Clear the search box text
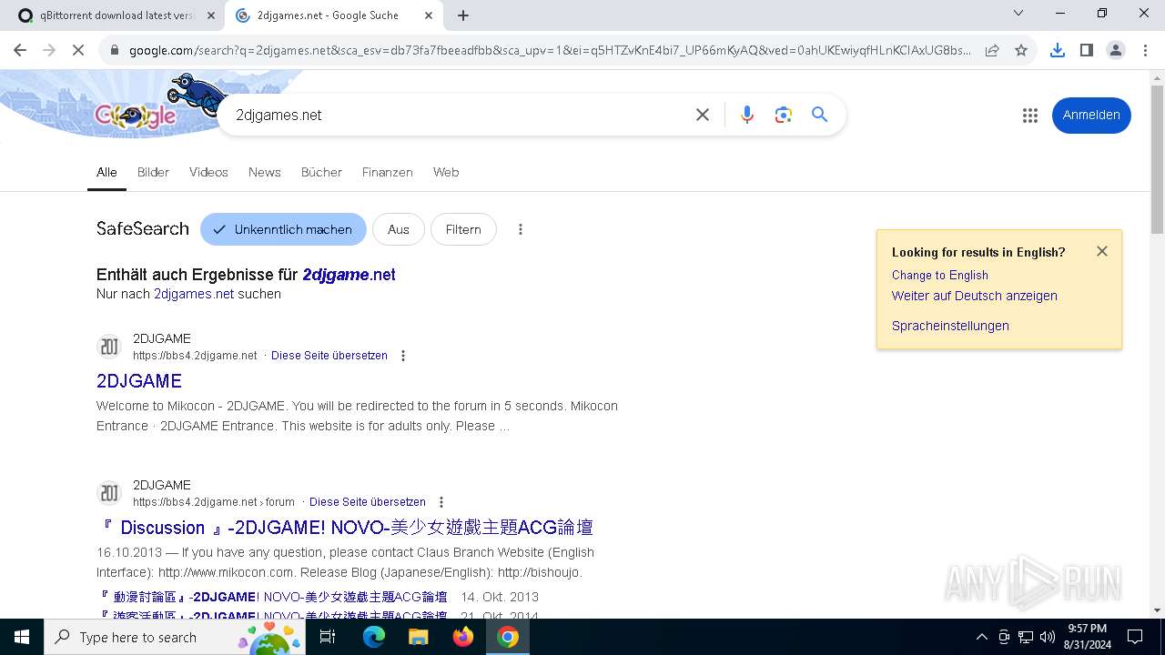This screenshot has width=1165, height=655. tap(703, 115)
